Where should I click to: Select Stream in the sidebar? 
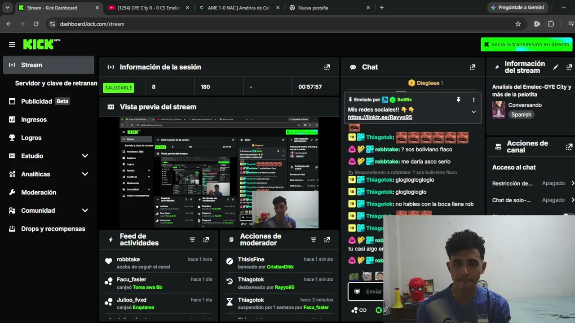coord(49,65)
